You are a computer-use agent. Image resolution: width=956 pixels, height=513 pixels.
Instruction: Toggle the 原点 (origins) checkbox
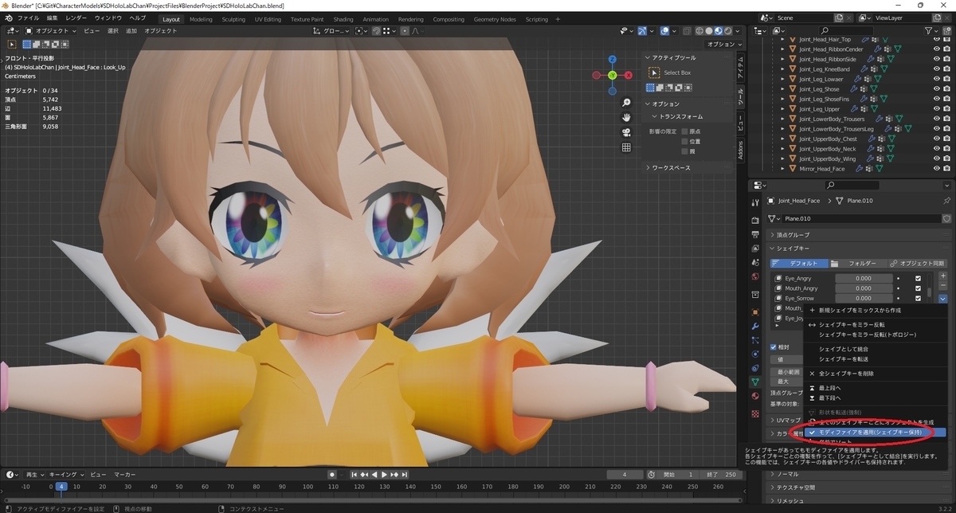684,131
